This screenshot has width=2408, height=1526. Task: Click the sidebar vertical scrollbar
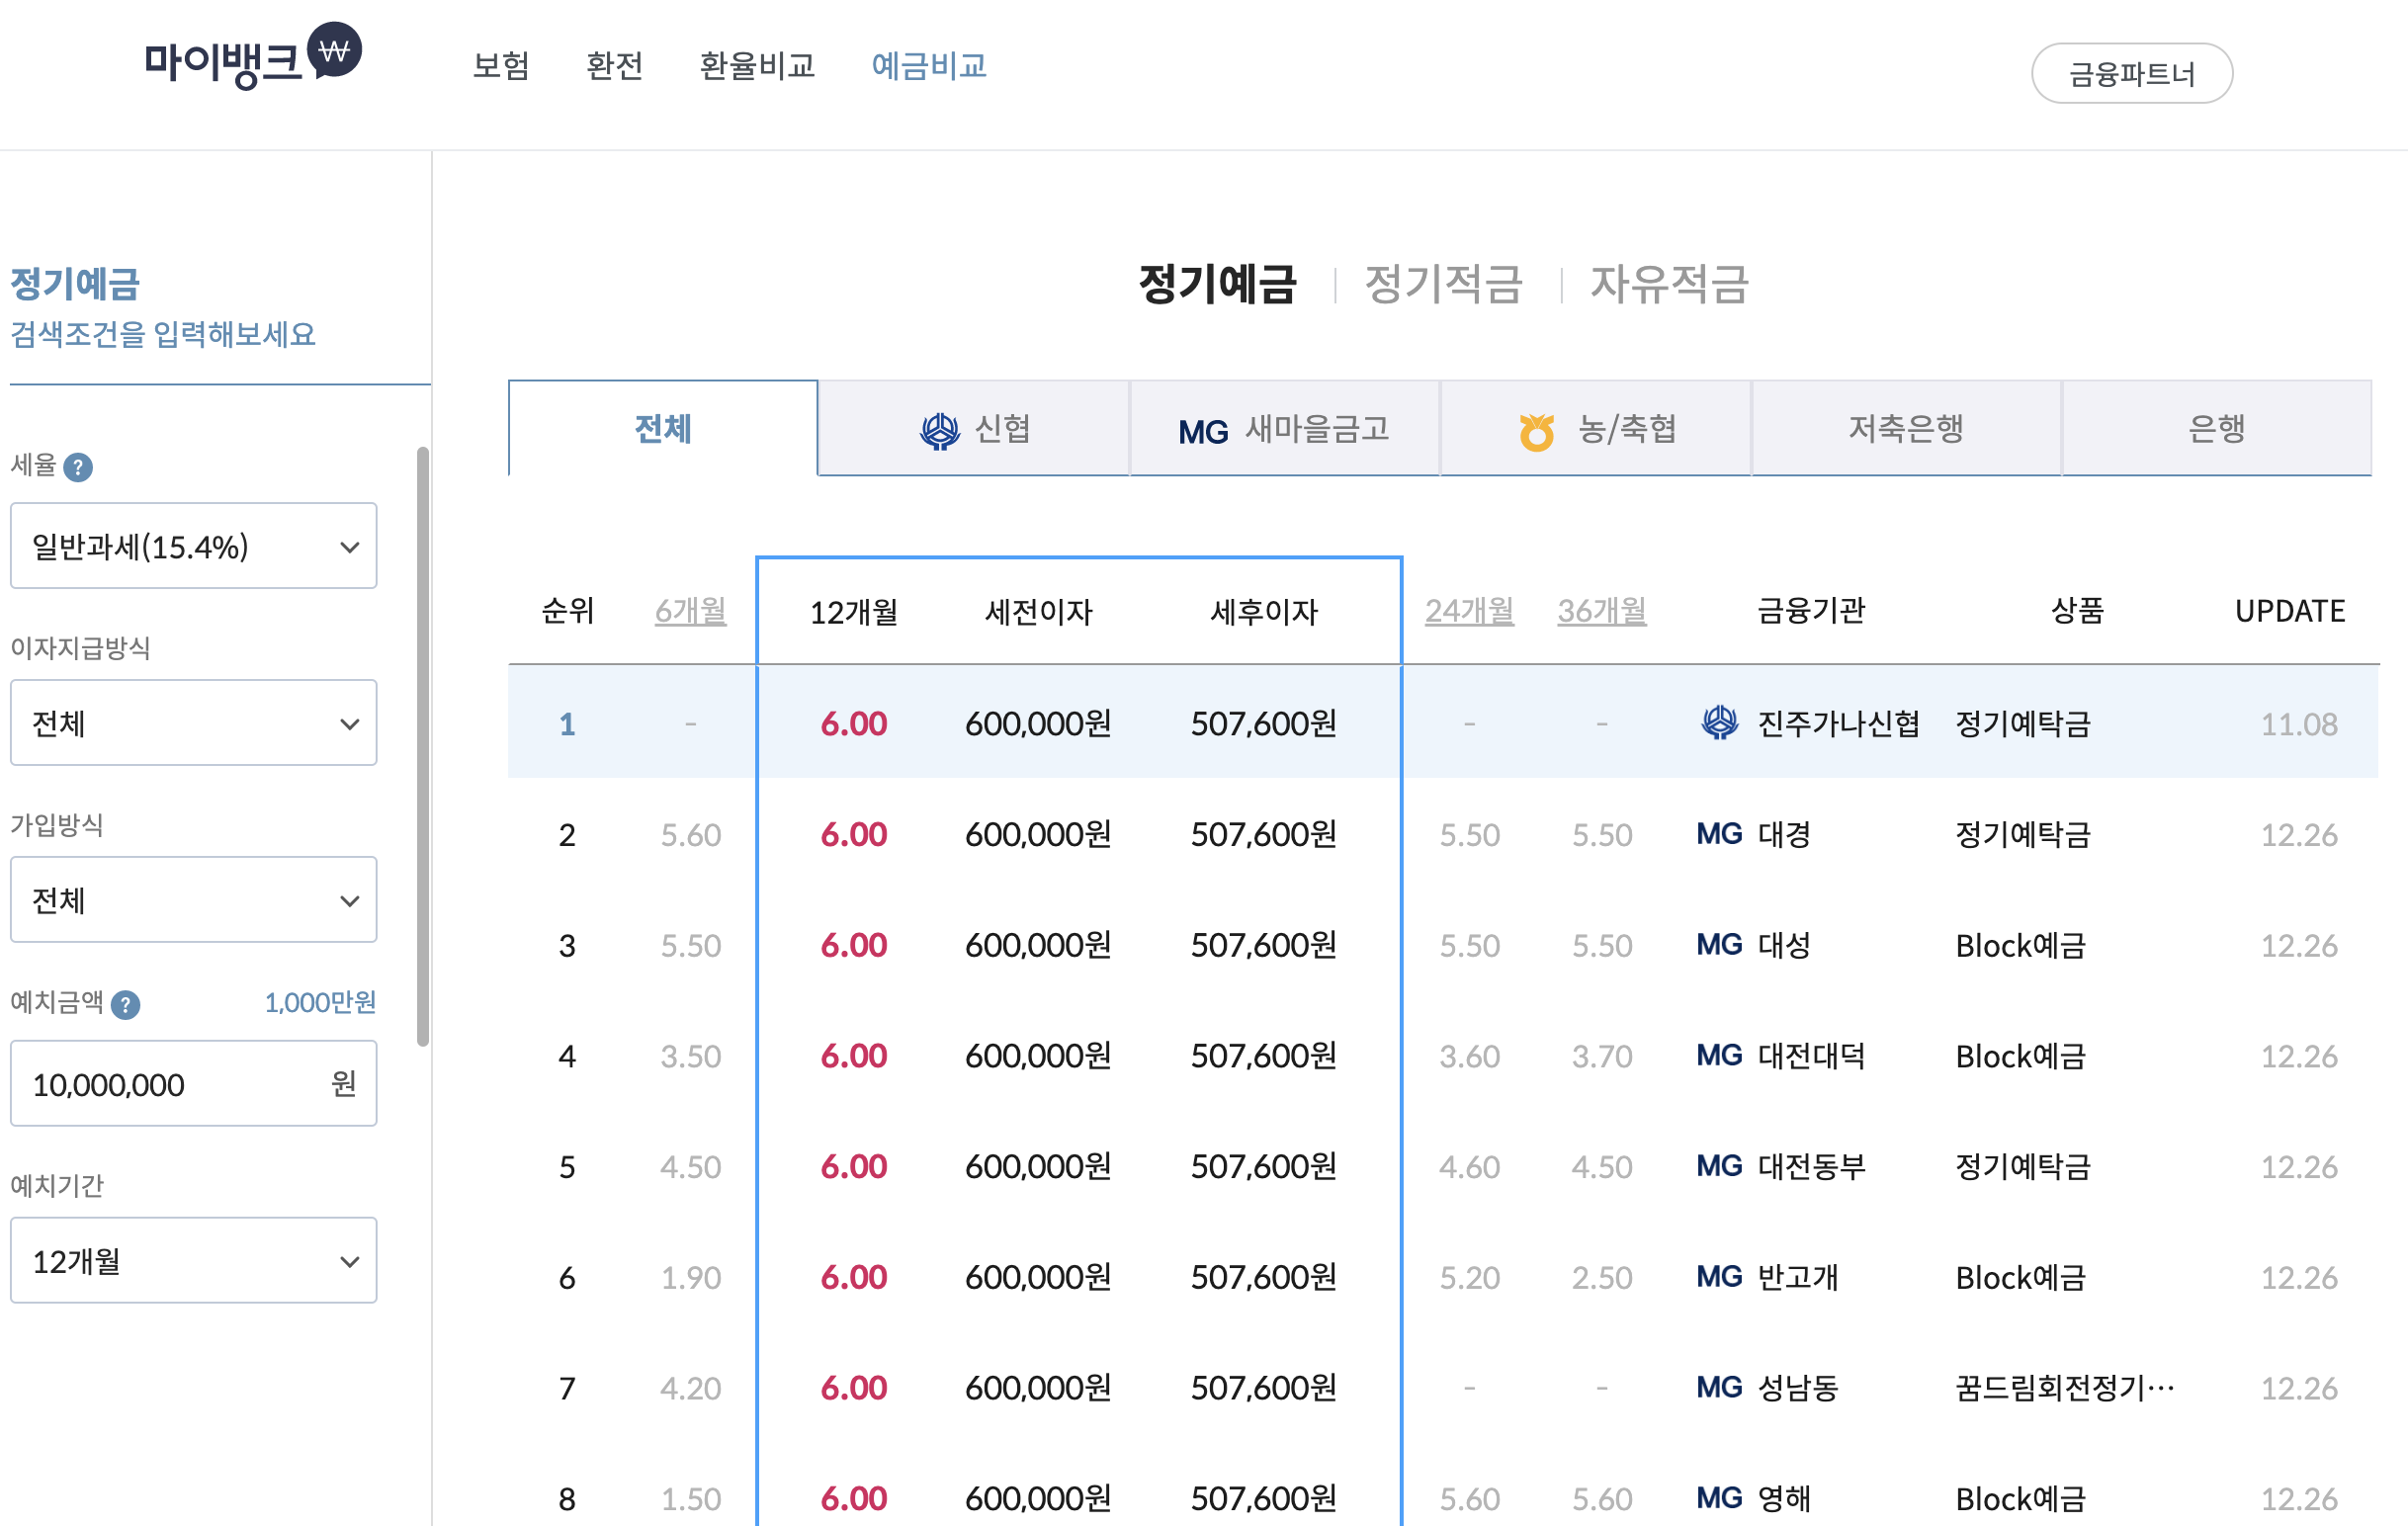tap(423, 745)
